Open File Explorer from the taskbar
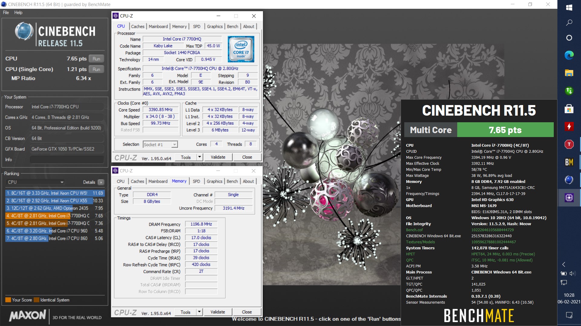The image size is (581, 326). (x=569, y=73)
